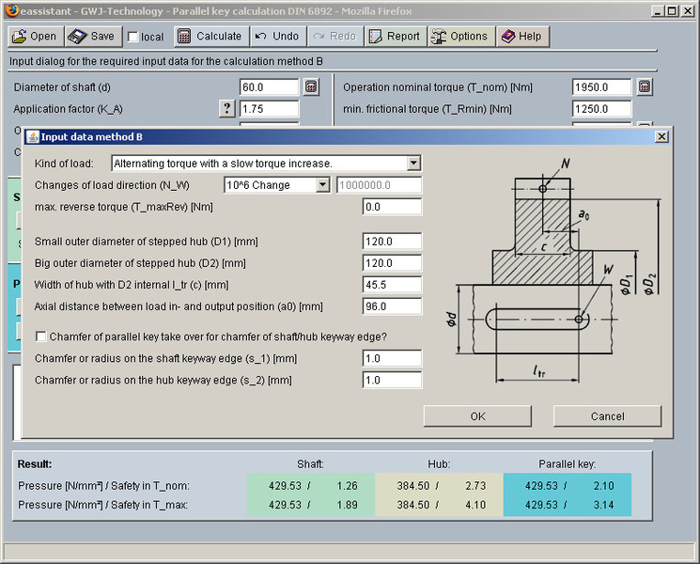
Task: Click the Save disk toolbar button
Action: [93, 37]
